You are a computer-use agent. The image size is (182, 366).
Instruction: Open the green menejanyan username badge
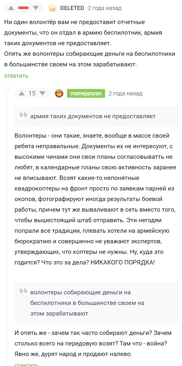click(x=86, y=93)
